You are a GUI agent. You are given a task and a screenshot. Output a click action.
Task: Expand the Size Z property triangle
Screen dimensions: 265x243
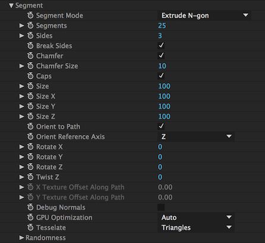click(x=21, y=116)
